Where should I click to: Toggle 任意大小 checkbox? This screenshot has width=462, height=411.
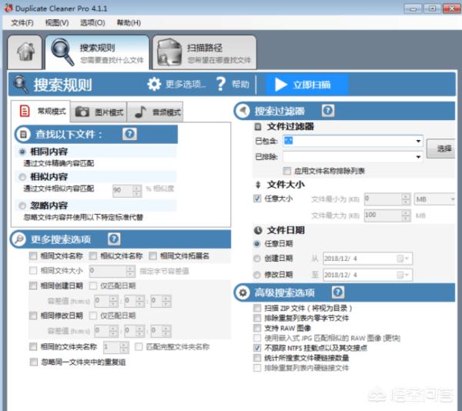click(257, 199)
